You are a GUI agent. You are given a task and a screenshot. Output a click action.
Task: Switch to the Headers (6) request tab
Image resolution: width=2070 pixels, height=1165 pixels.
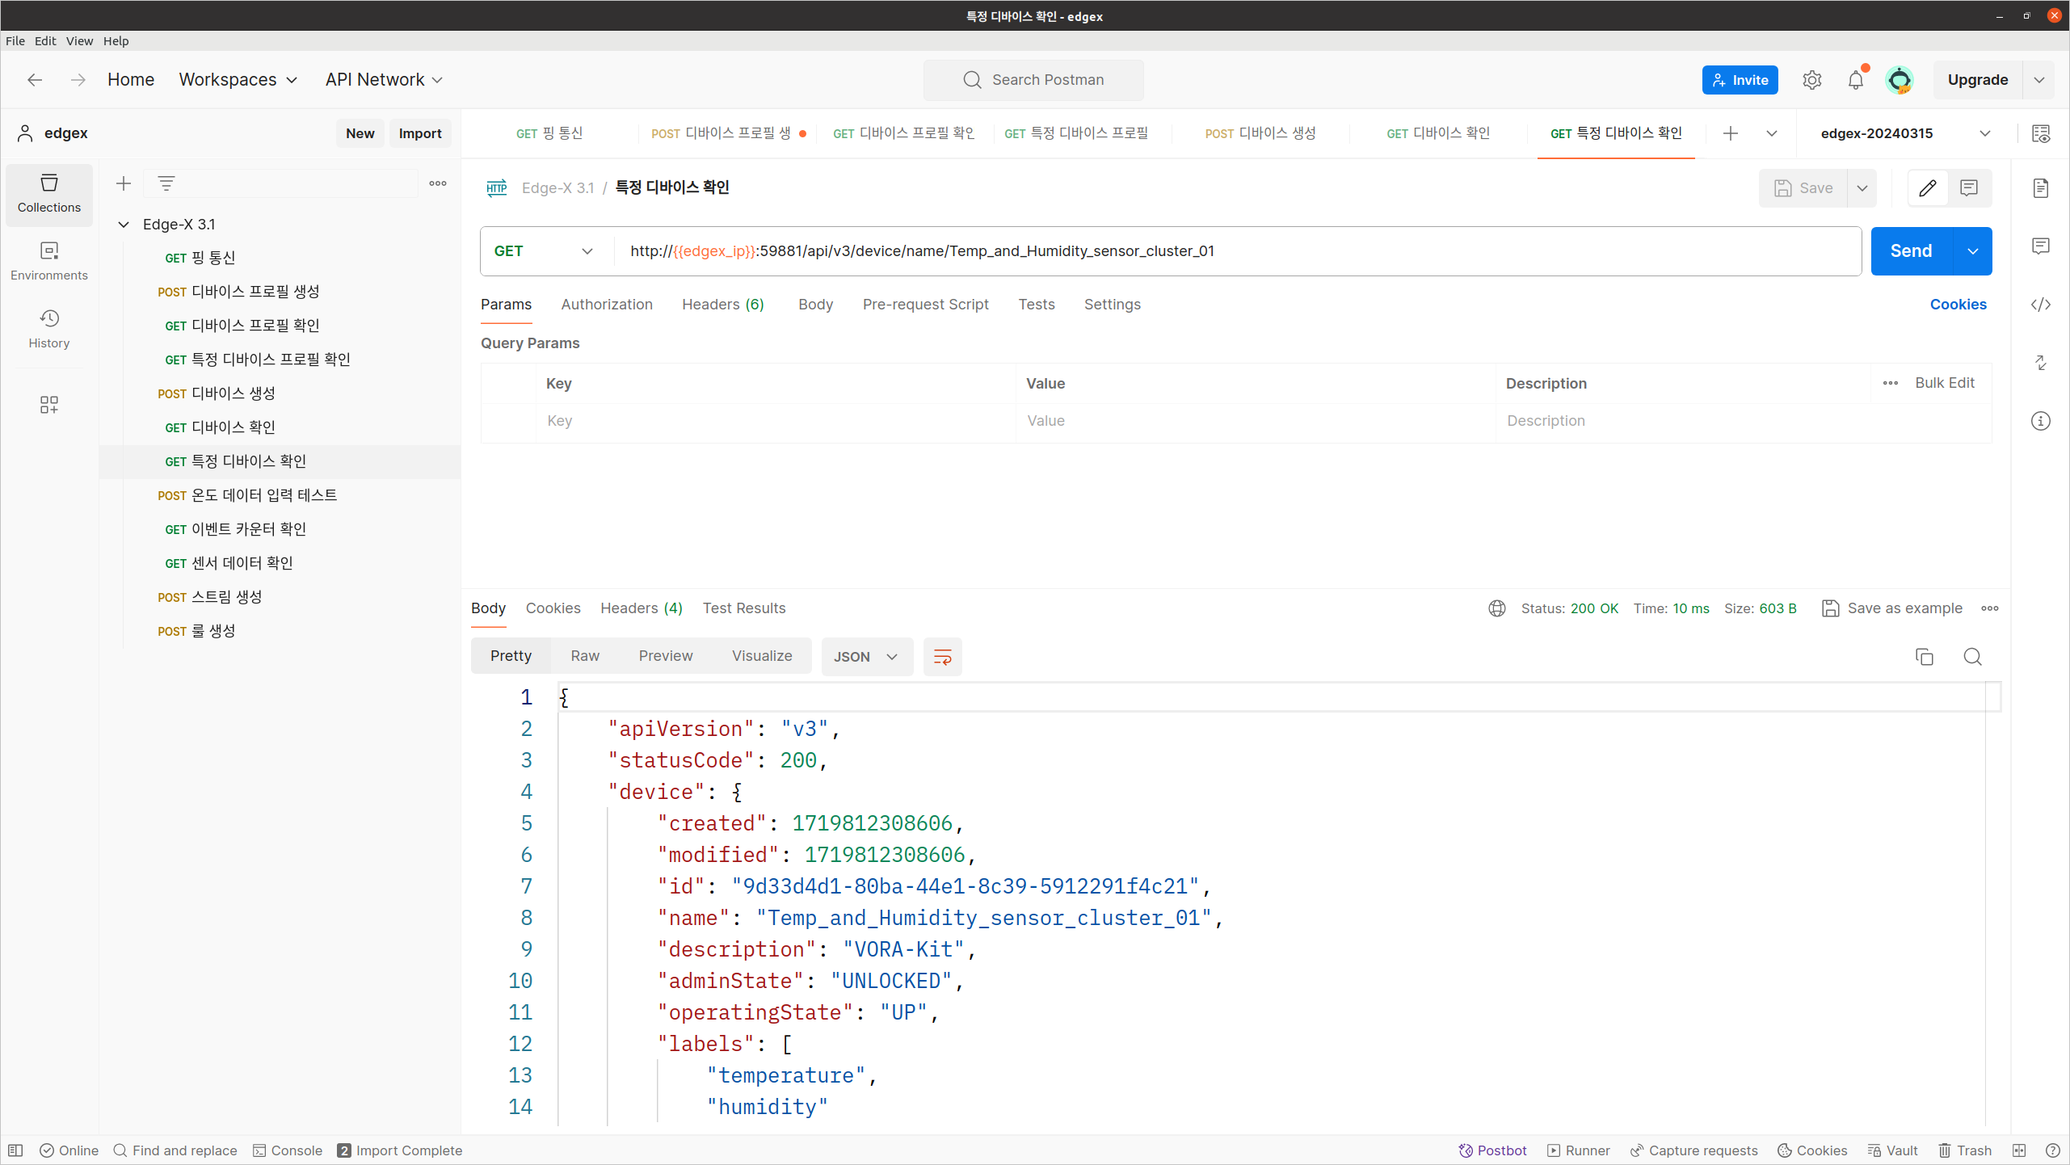click(x=722, y=305)
